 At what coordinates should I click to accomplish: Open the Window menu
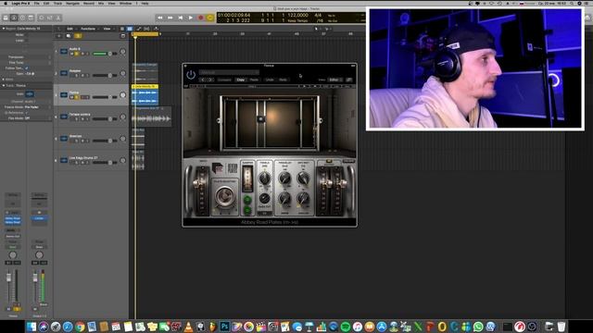pyautogui.click(x=126, y=4)
